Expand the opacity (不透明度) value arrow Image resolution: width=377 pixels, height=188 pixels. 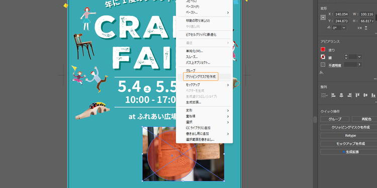(359, 65)
